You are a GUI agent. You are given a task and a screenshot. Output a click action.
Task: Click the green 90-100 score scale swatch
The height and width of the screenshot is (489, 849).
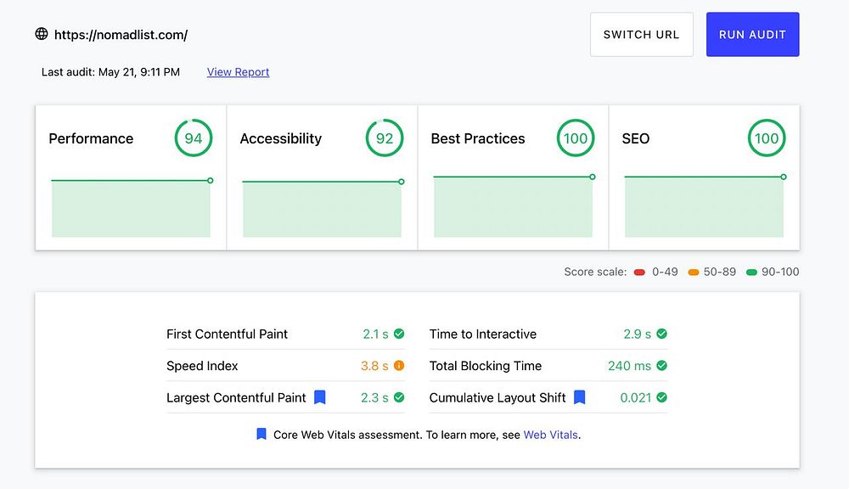[x=751, y=273]
